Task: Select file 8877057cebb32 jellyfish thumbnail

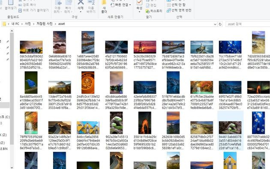Action: pos(258,123)
